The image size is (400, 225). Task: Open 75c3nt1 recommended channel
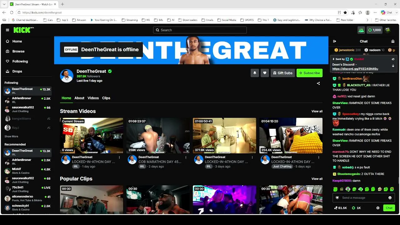pyautogui.click(x=27, y=189)
